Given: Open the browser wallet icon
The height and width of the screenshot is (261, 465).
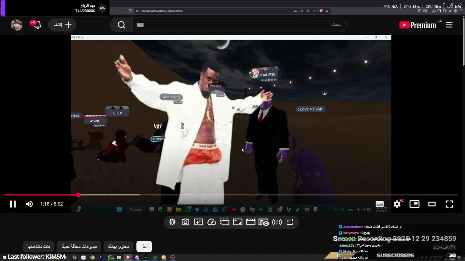Looking at the screenshot, I should 445,11.
